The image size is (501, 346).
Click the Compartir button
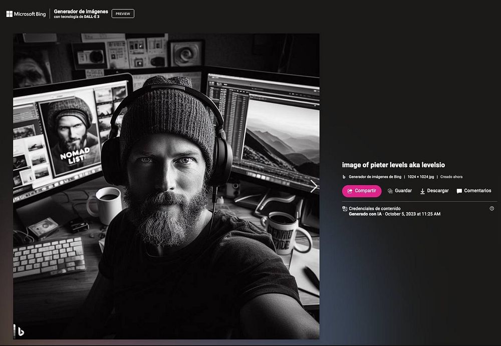click(x=361, y=191)
